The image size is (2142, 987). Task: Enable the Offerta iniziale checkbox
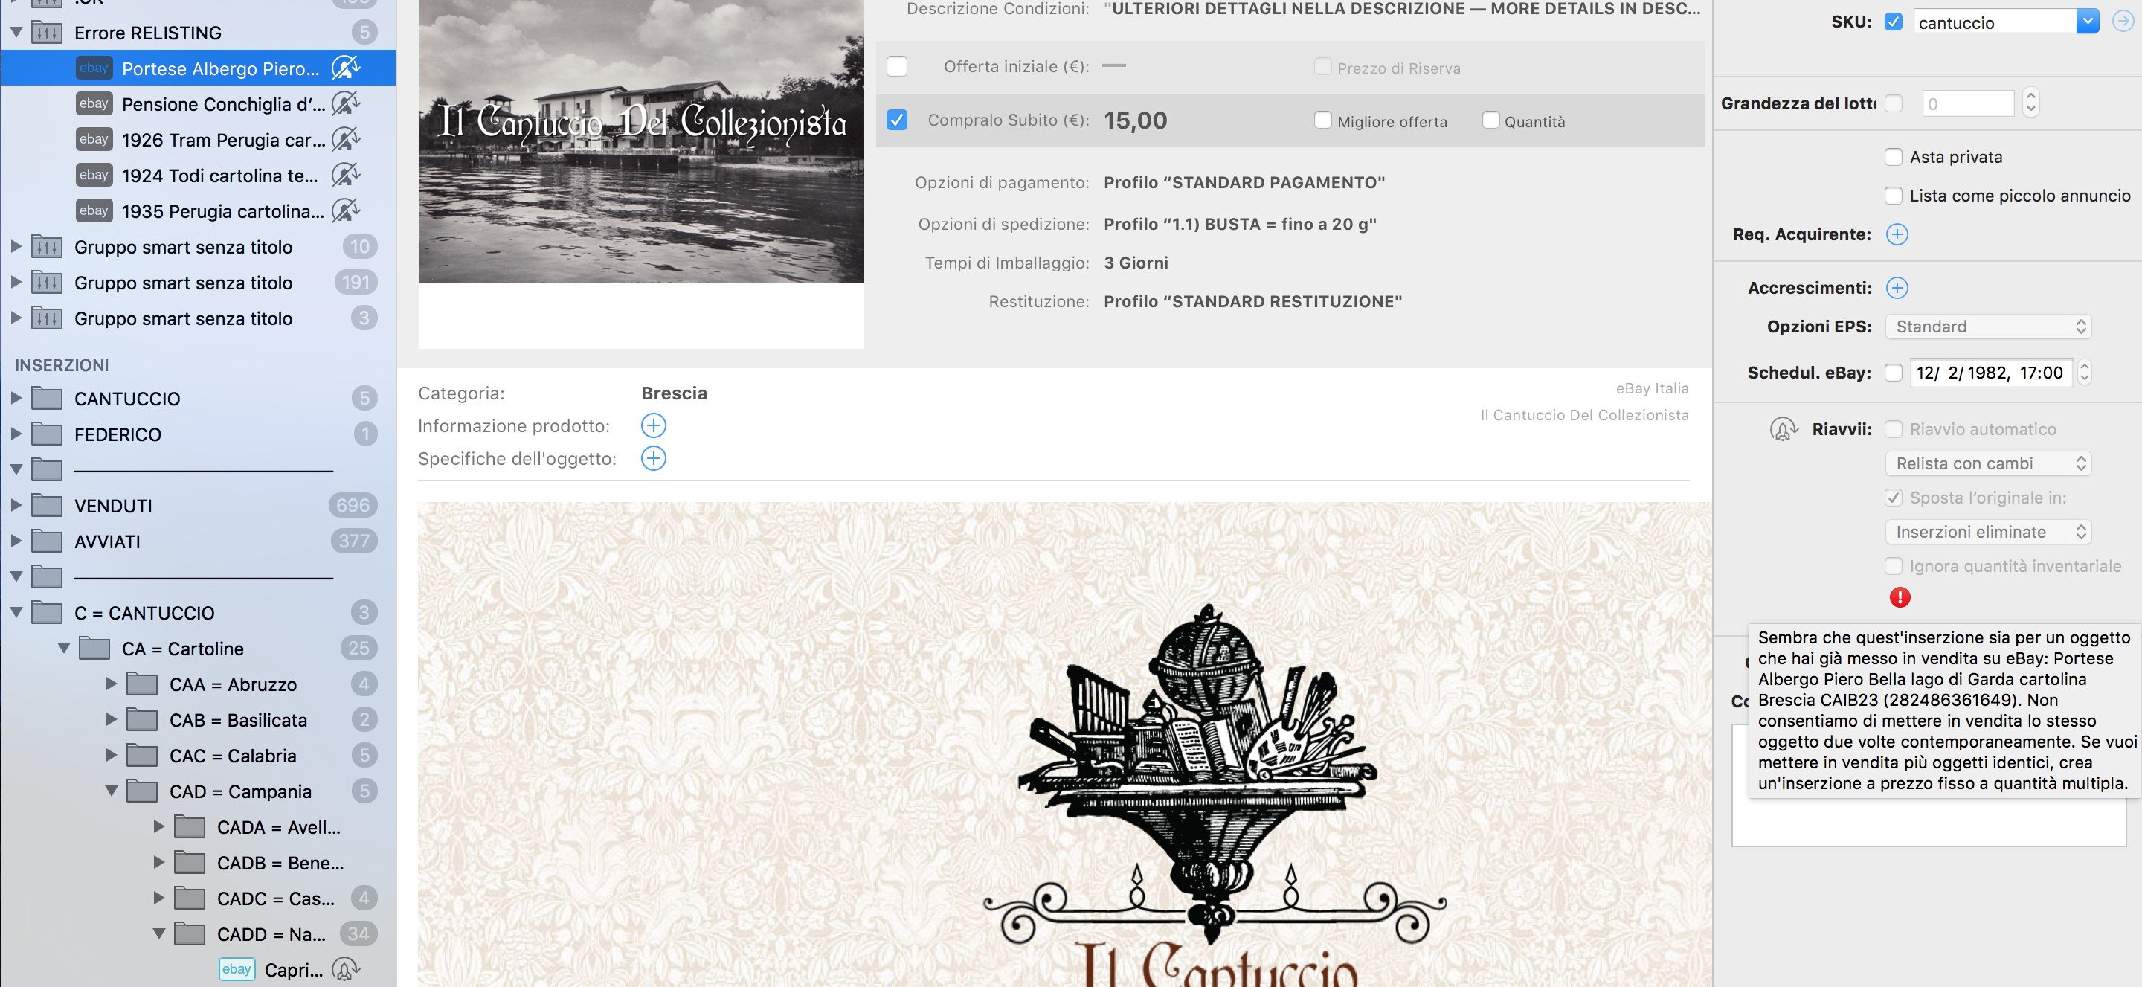pos(896,66)
